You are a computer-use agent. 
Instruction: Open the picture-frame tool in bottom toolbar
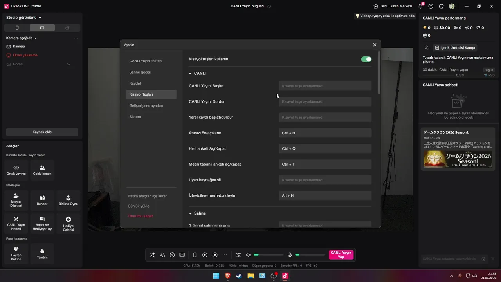pos(182,255)
